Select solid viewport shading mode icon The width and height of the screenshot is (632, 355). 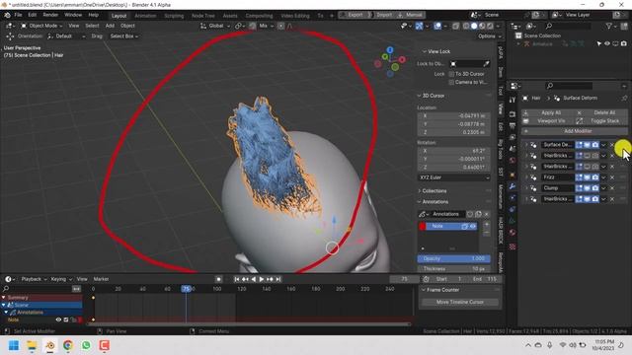click(474, 26)
